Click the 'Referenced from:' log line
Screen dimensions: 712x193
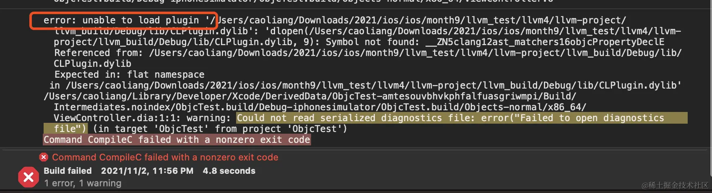click(x=368, y=53)
